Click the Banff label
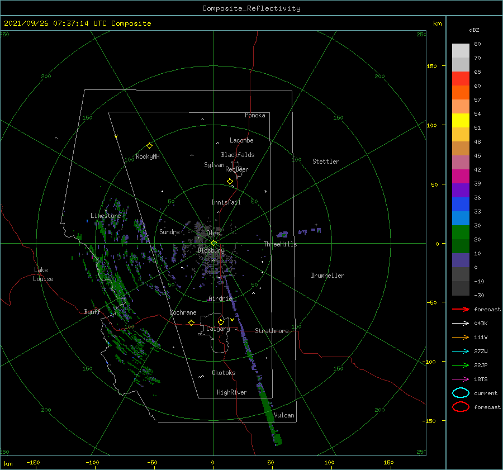The height and width of the screenshot is (470, 503). tap(92, 311)
